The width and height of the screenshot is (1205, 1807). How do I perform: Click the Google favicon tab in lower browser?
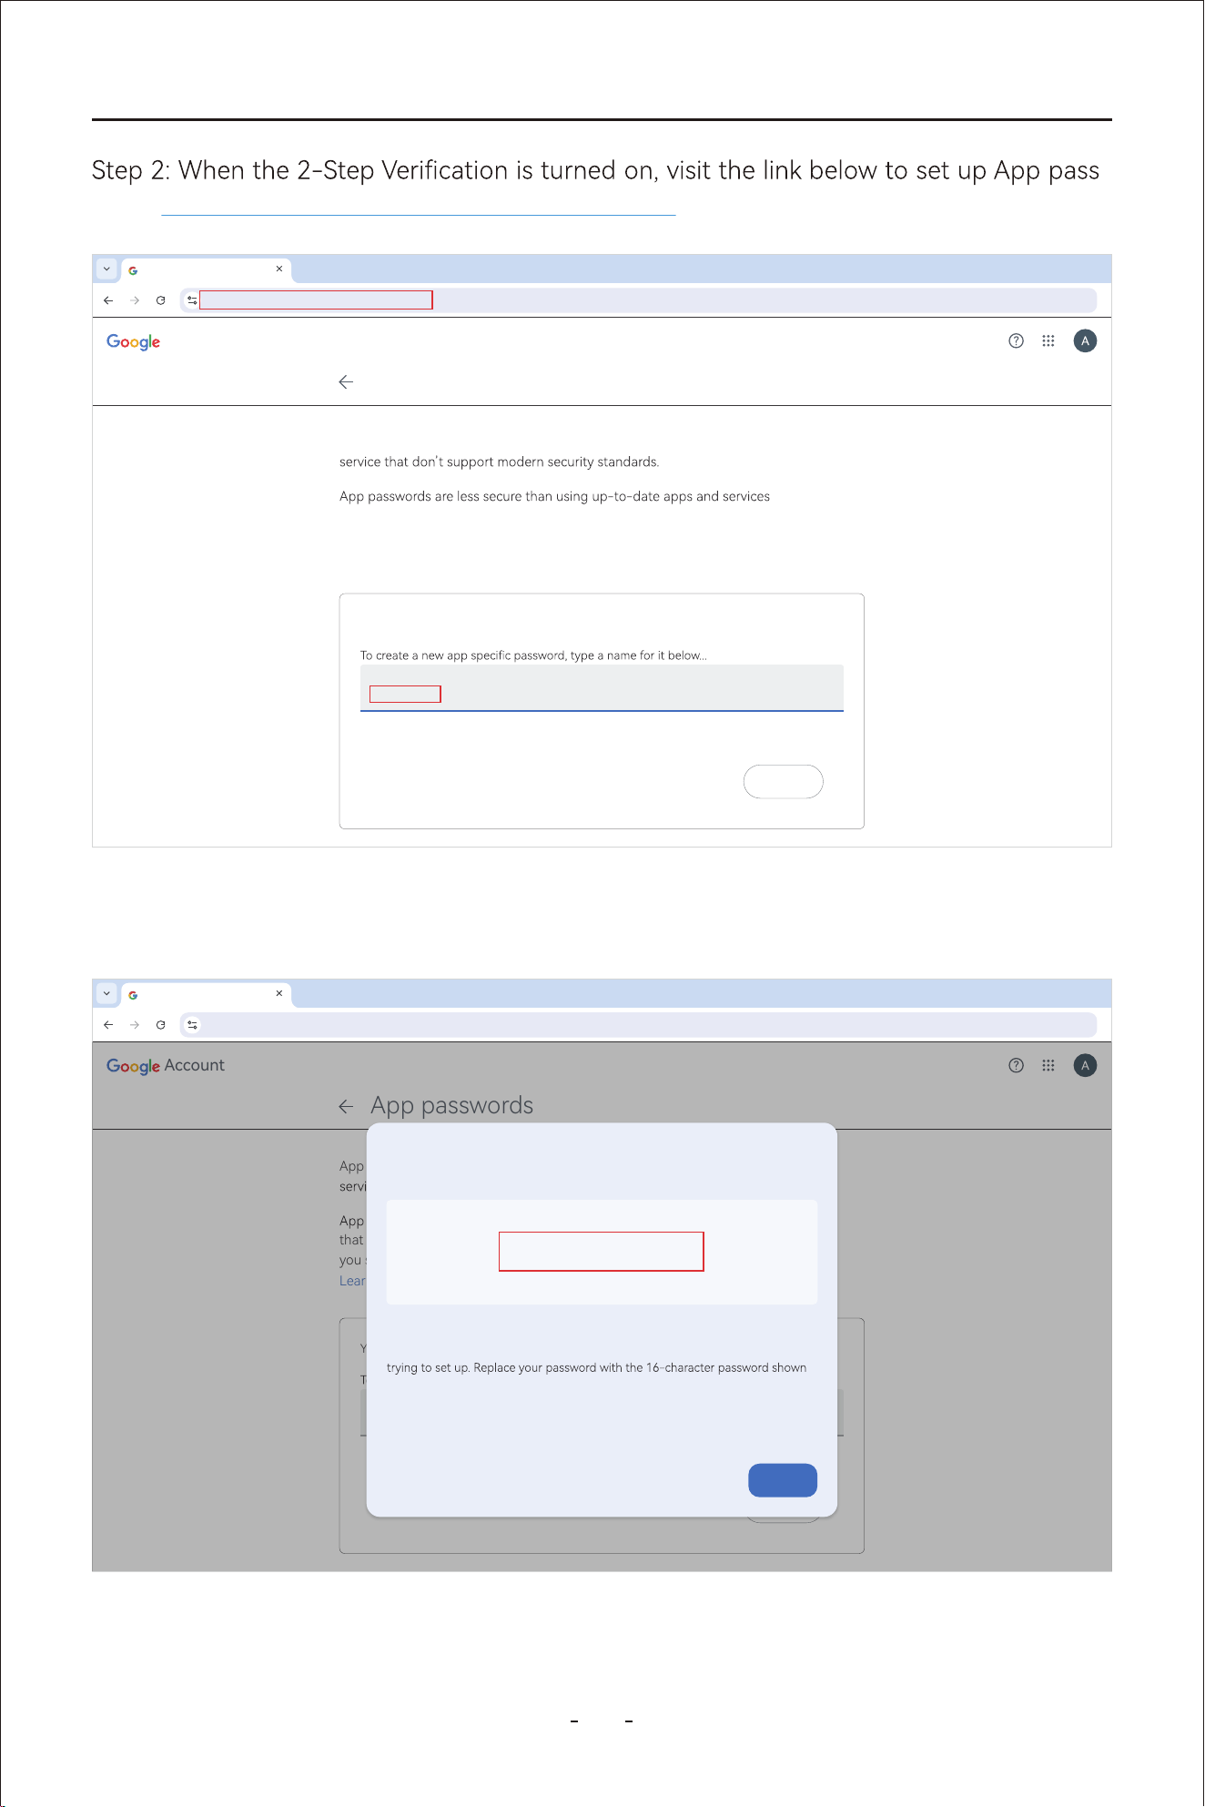point(133,995)
